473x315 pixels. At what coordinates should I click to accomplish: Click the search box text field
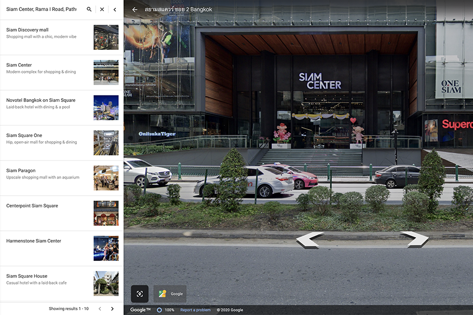tap(42, 9)
